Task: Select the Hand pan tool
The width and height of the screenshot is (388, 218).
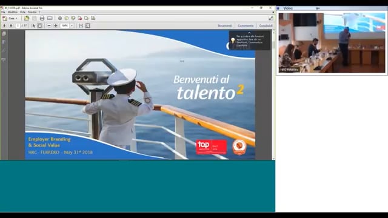Action: pyautogui.click(x=39, y=25)
